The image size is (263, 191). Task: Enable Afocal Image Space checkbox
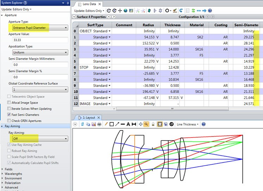tap(9, 103)
